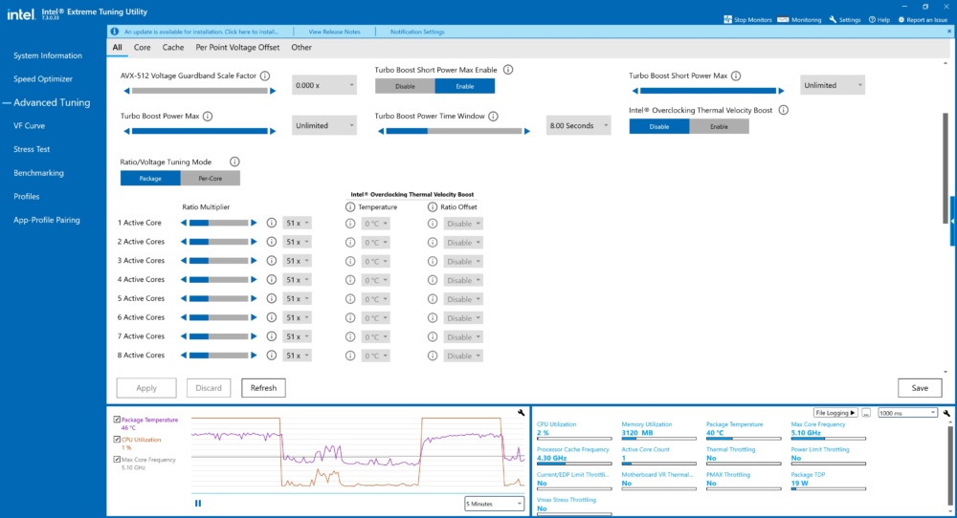
Task: Show info for Ratio/Voltage Tuning Mode
Action: pyautogui.click(x=234, y=162)
